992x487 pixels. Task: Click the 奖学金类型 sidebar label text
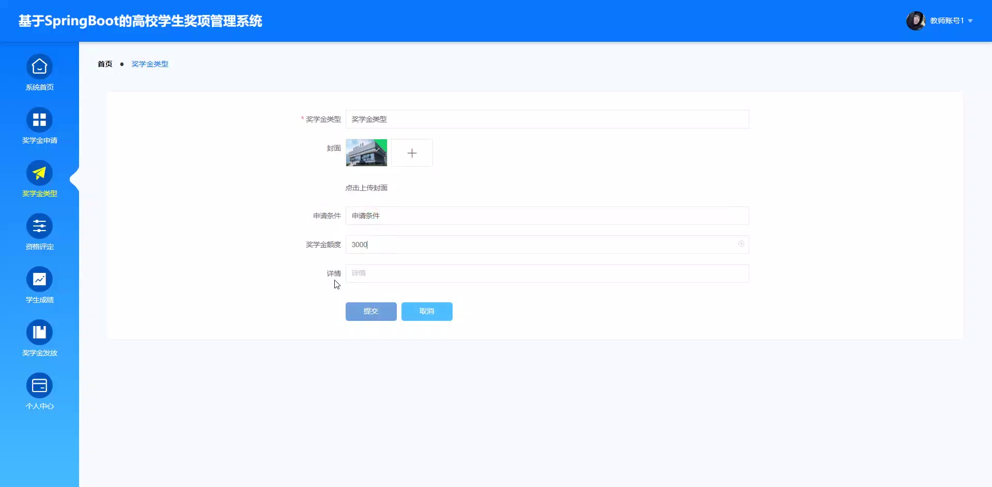(40, 193)
